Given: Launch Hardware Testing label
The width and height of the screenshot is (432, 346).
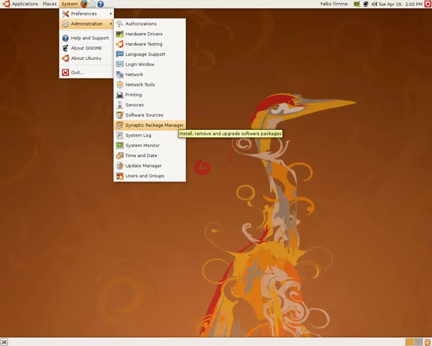Looking at the screenshot, I should point(144,44).
